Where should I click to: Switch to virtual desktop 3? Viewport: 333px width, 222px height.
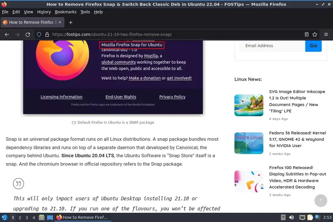pyautogui.click(x=27, y=218)
